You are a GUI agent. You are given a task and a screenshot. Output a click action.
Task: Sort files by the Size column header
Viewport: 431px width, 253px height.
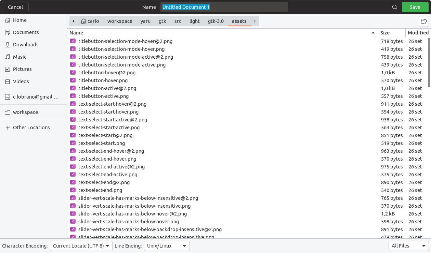coord(392,33)
